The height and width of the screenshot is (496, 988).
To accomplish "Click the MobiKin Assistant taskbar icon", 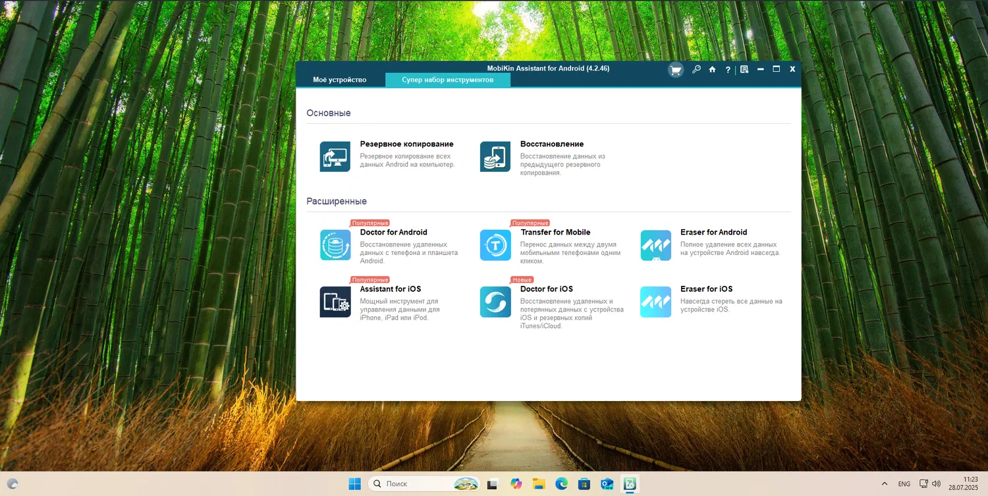I will (x=630, y=484).
